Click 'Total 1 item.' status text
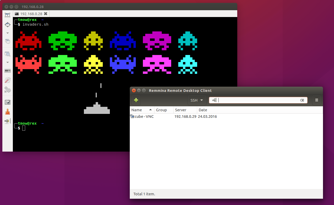Screen dimensions: 334x205 click(144, 194)
